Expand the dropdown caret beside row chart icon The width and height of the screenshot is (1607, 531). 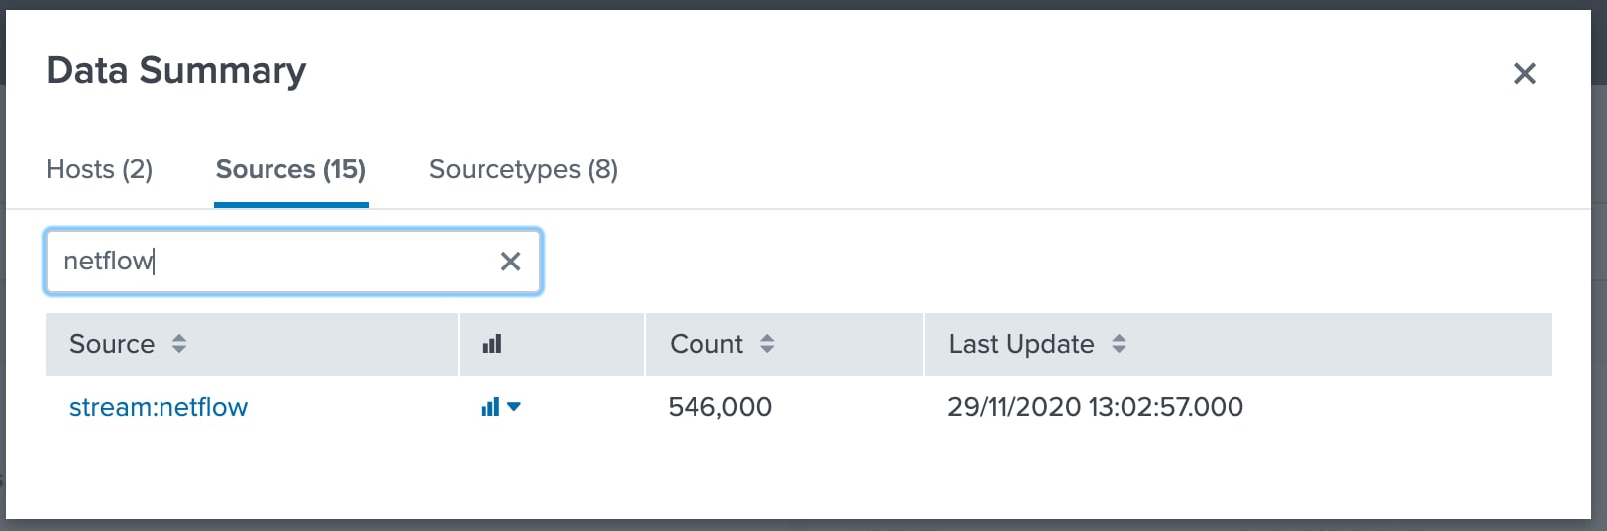[x=514, y=406]
